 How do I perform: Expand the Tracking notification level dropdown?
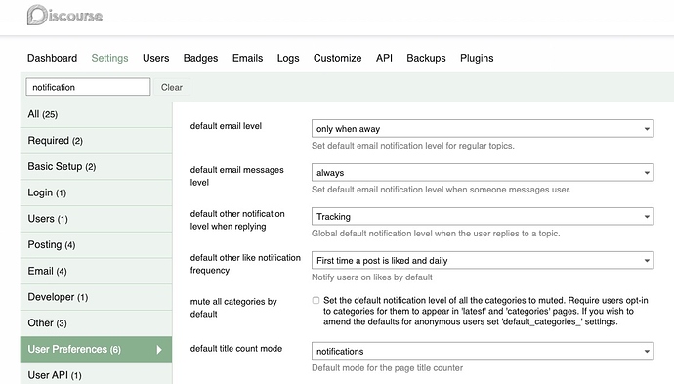coord(483,216)
